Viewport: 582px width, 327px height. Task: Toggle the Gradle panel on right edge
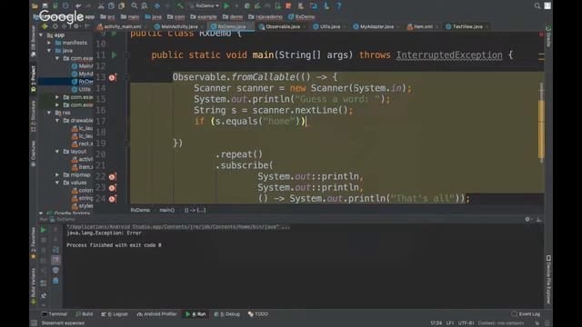(x=548, y=35)
